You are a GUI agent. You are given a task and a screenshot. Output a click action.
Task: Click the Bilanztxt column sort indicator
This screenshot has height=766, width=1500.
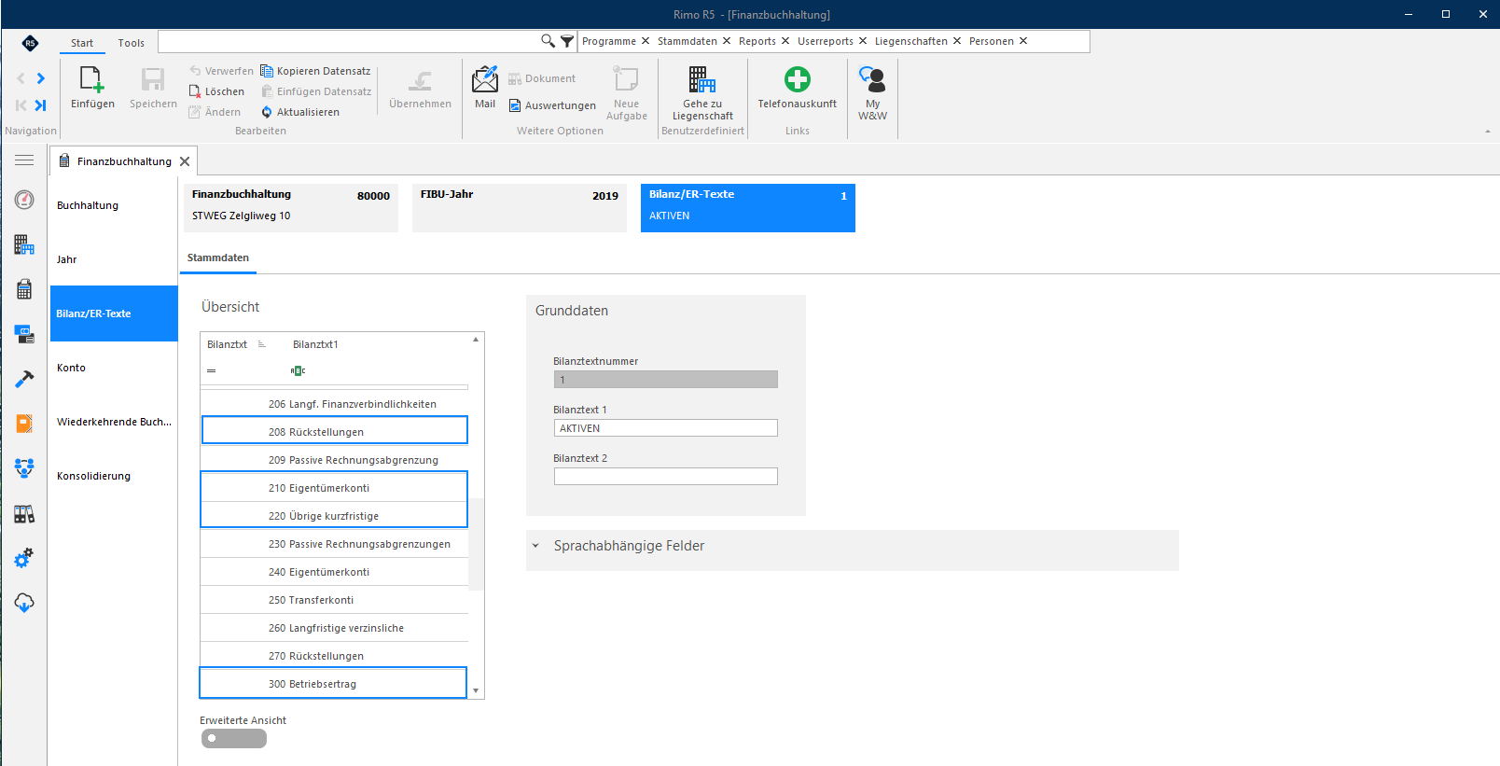coord(262,344)
